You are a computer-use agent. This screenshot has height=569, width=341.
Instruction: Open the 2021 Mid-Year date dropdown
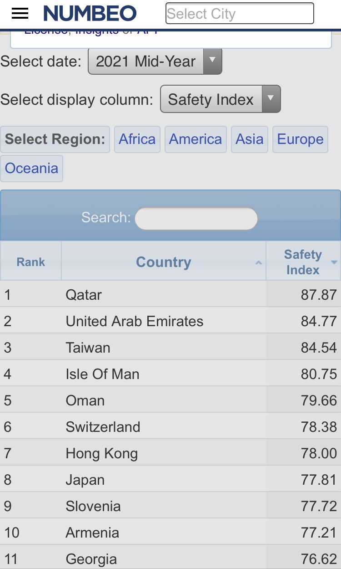[155, 62]
